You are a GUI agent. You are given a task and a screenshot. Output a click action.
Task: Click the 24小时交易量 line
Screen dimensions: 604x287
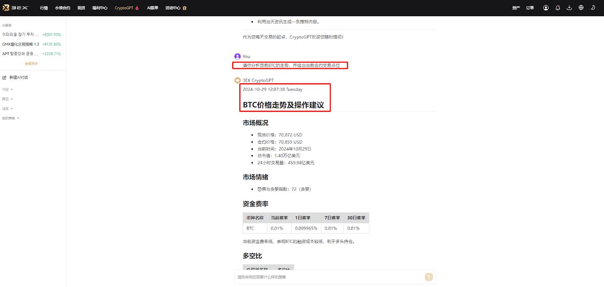(x=286, y=163)
